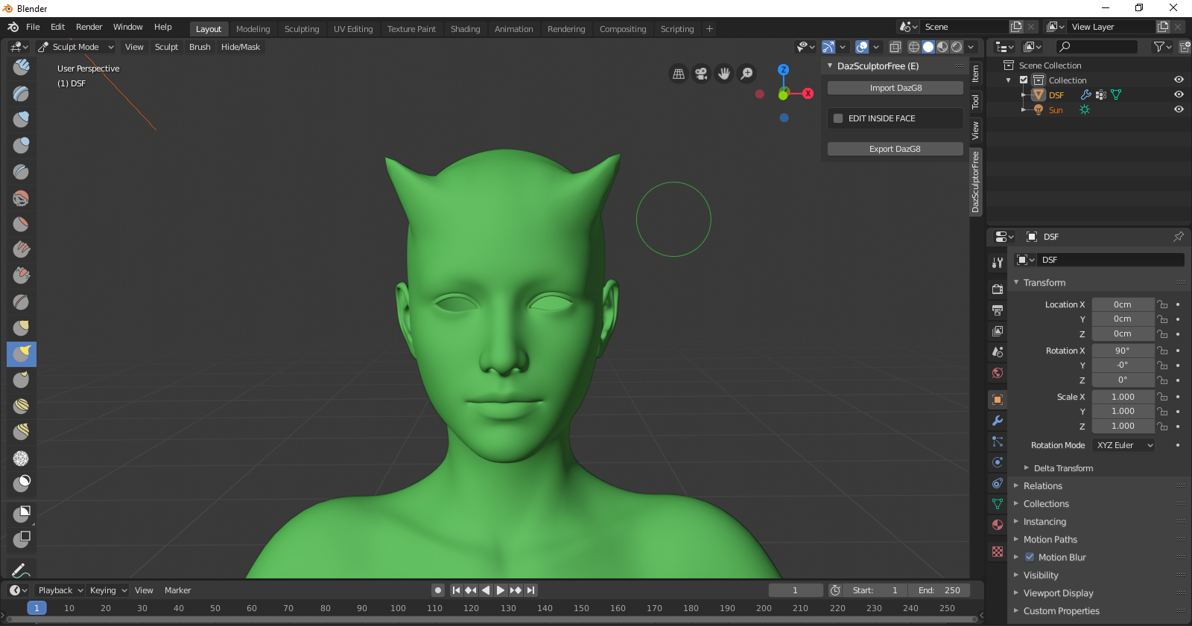Switch viewport to wireframe shading
The height and width of the screenshot is (626, 1192).
click(x=914, y=47)
